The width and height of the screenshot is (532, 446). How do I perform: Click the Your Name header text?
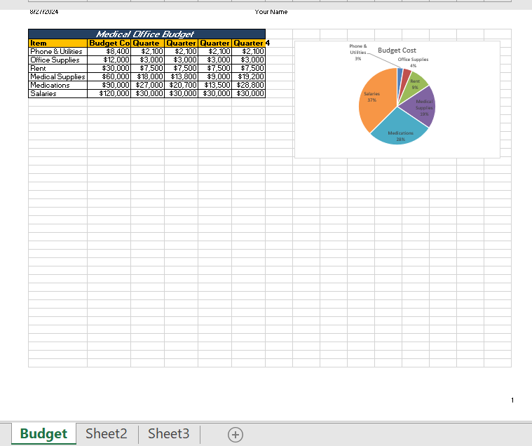point(271,12)
